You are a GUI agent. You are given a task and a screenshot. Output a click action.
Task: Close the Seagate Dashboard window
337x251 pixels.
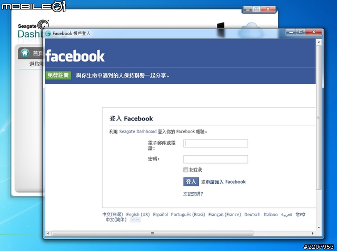point(268,9)
